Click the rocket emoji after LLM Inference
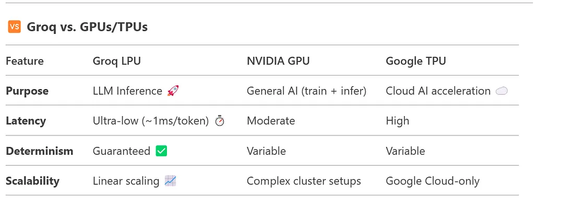This screenshot has height=199, width=574. (173, 91)
